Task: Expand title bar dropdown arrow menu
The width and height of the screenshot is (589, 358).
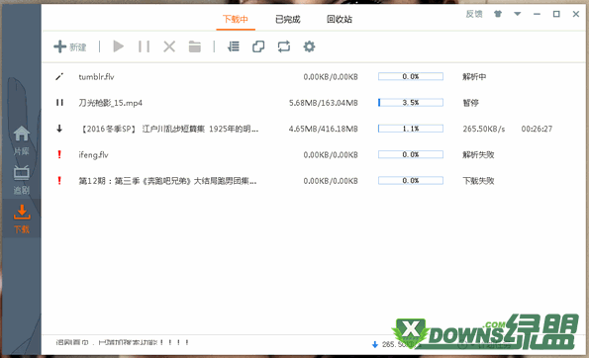Action: point(518,14)
